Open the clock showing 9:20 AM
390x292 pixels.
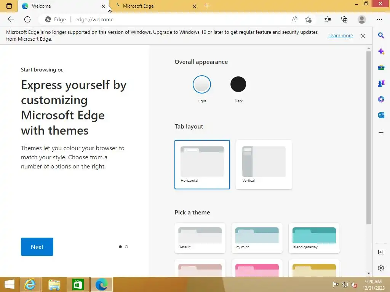coord(373,285)
